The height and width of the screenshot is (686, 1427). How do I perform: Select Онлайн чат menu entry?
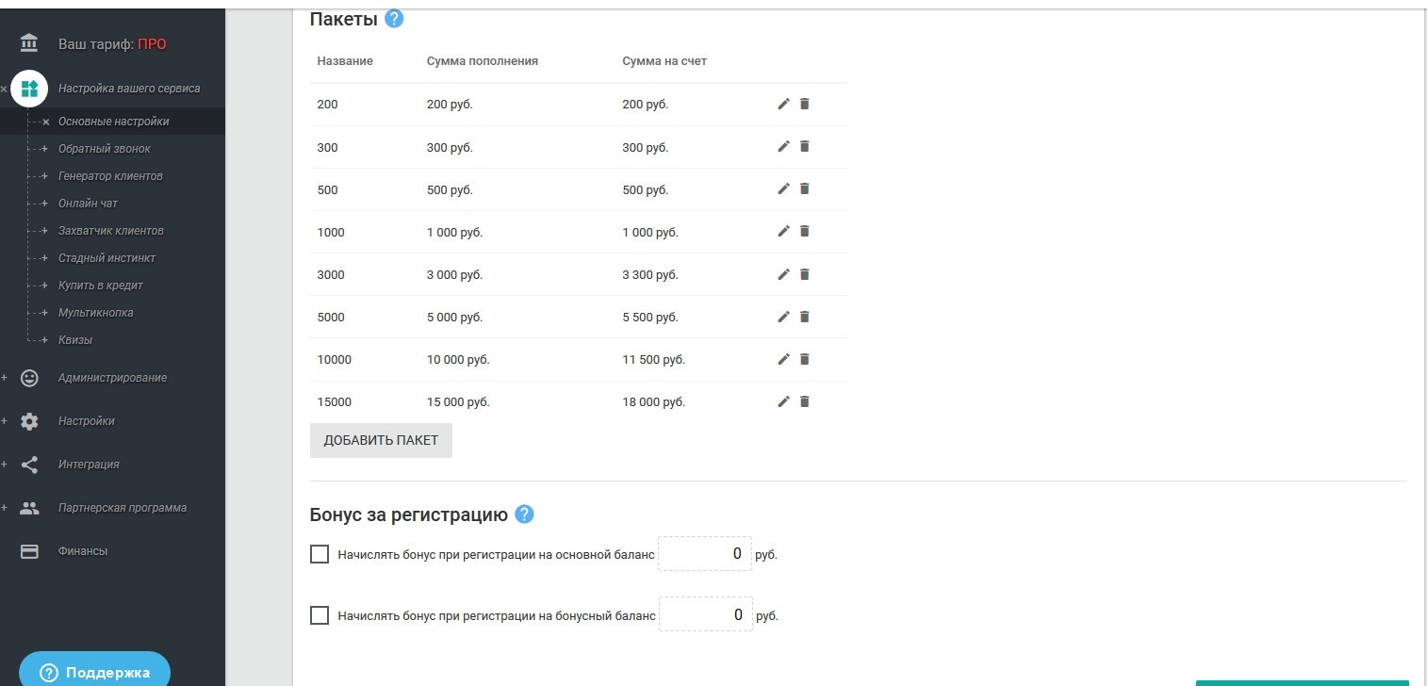pyautogui.click(x=88, y=204)
